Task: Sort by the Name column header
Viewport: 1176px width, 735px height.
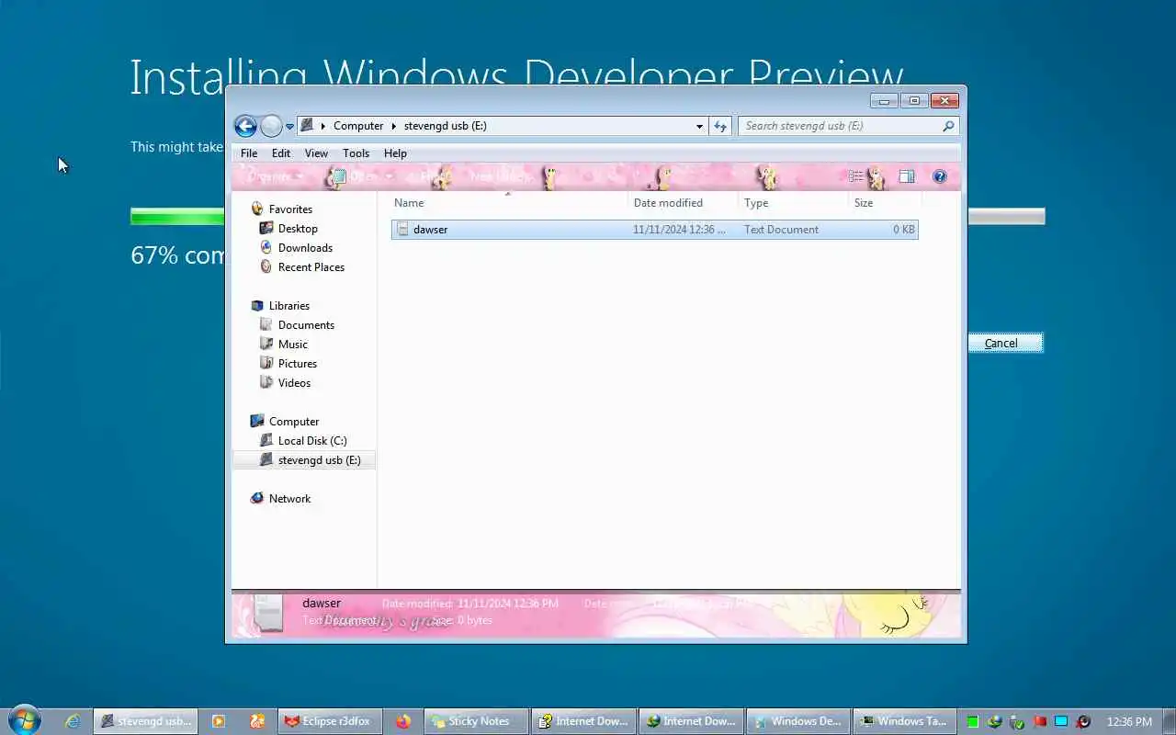Action: click(x=509, y=203)
